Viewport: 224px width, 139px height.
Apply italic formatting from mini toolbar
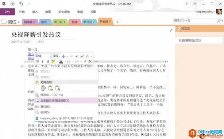[x=43, y=61]
